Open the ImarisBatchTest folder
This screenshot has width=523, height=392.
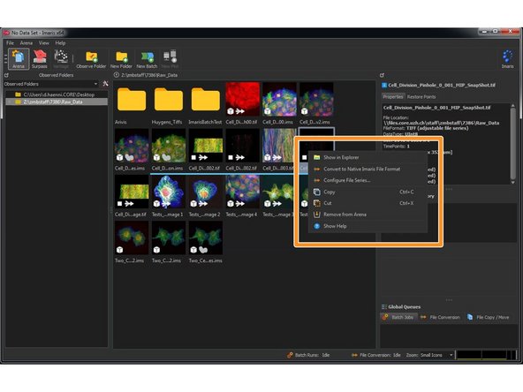206,99
